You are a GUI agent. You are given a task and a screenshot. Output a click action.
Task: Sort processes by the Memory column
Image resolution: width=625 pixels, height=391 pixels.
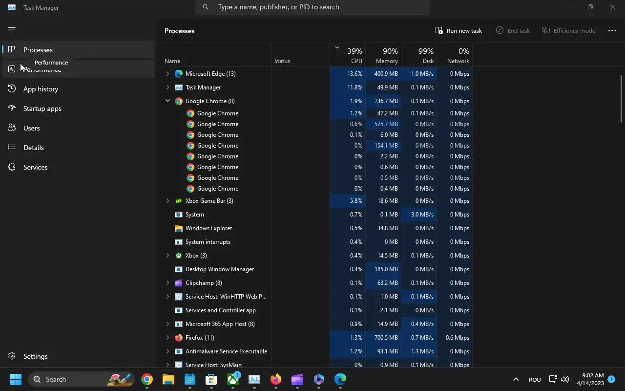pyautogui.click(x=383, y=56)
